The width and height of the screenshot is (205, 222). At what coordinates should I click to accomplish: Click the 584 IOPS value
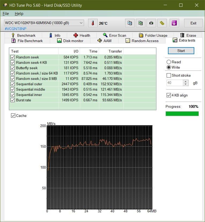pos(71,57)
